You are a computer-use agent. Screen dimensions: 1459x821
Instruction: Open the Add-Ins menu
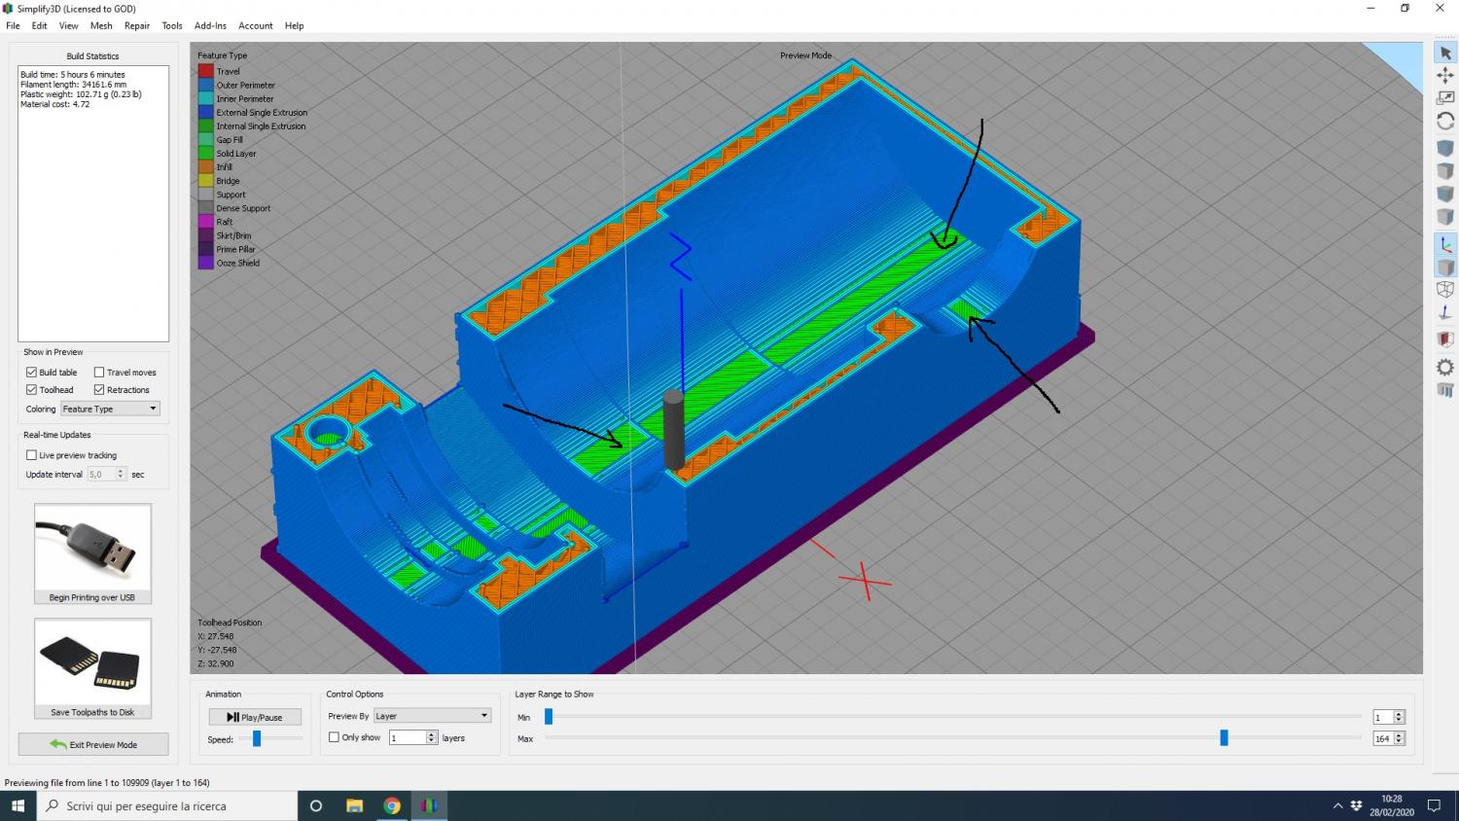click(210, 25)
